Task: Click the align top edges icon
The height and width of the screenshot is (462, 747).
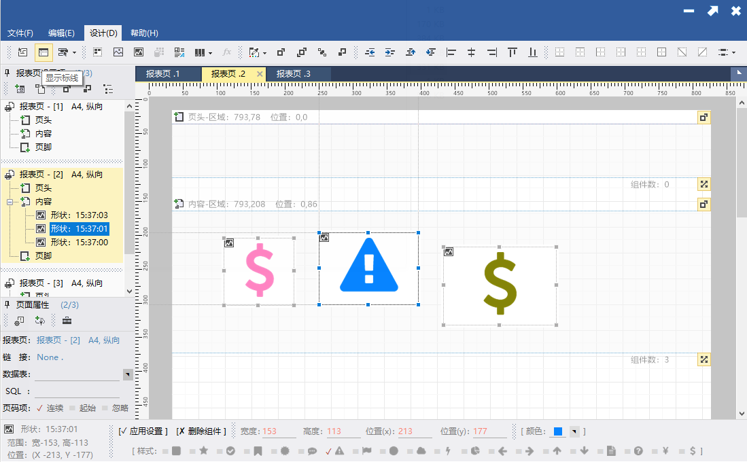Action: click(512, 52)
